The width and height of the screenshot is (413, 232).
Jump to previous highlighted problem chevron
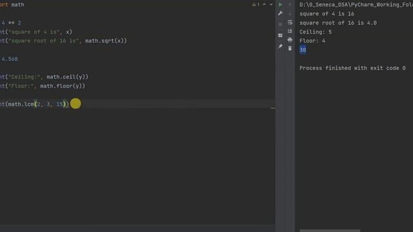[264, 5]
